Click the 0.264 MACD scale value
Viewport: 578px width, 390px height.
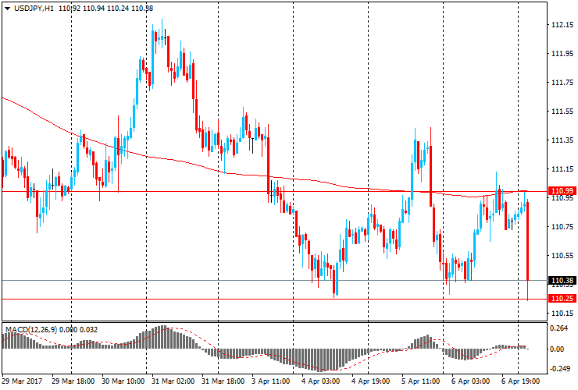(x=558, y=328)
